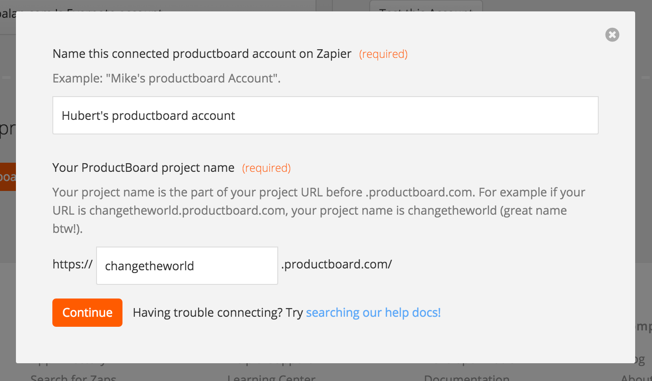Image resolution: width=652 pixels, height=381 pixels.
Task: Click the https:// prefix text
Action: click(73, 264)
